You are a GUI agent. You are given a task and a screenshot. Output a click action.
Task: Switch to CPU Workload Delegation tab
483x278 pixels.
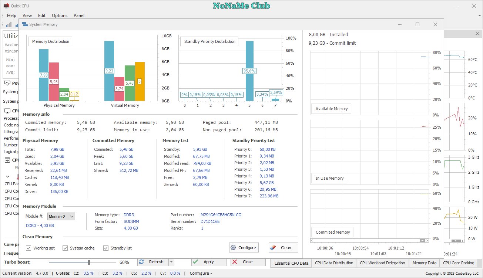[x=382, y=263]
